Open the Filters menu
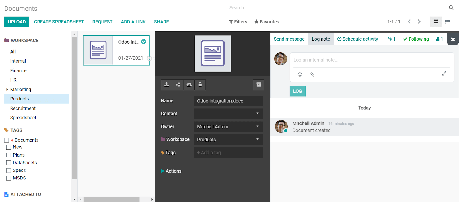 point(238,22)
